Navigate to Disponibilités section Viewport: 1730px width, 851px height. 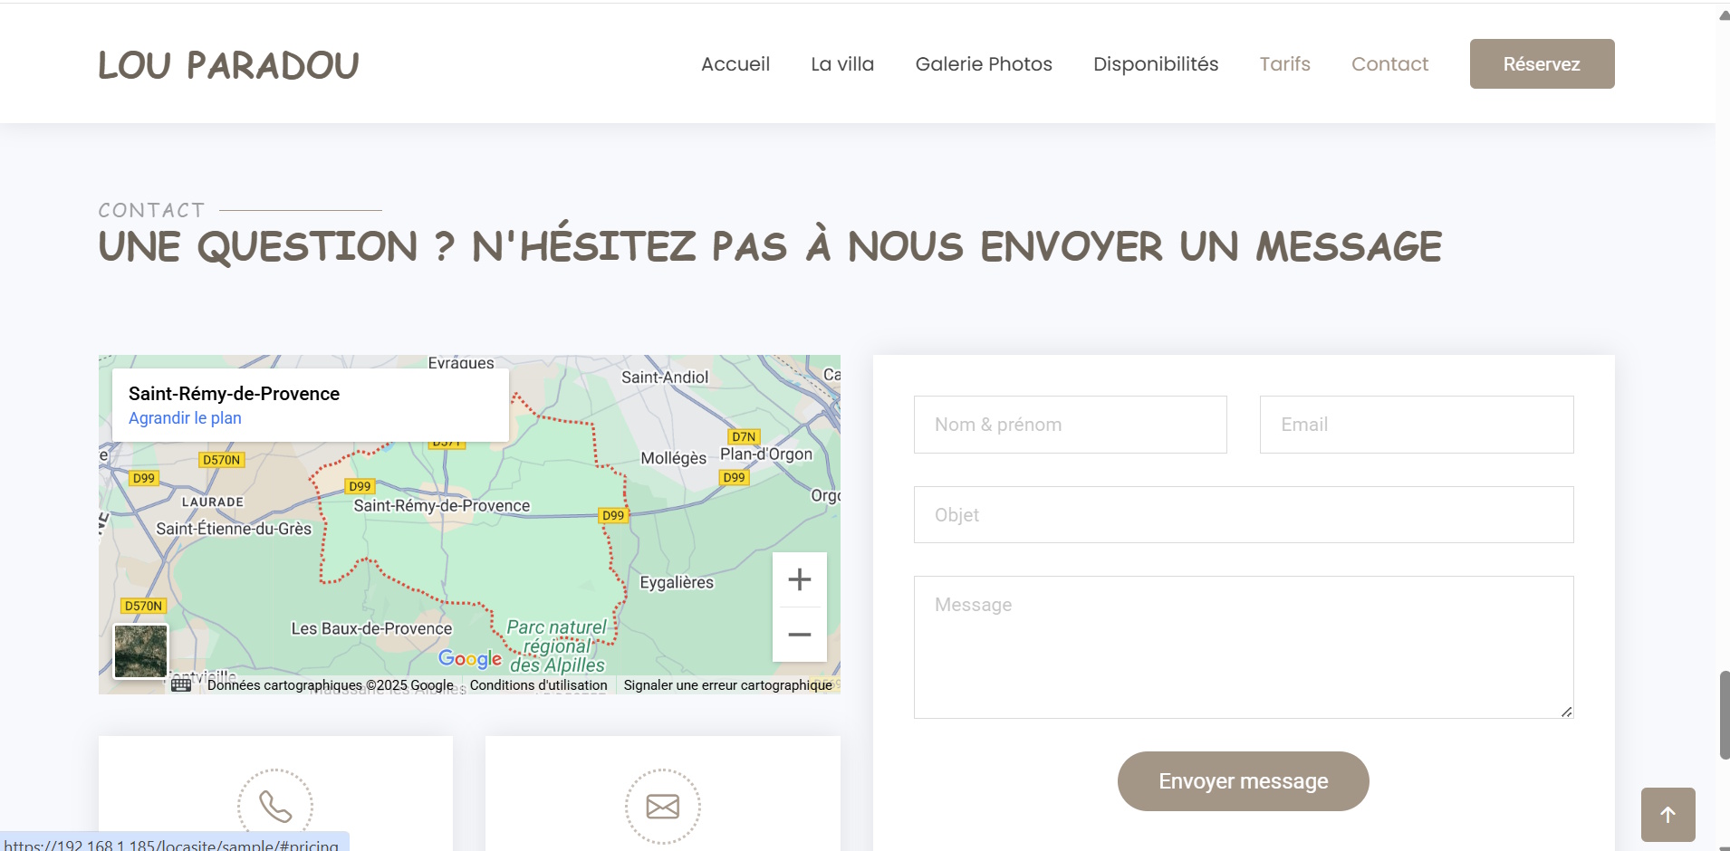click(1155, 64)
